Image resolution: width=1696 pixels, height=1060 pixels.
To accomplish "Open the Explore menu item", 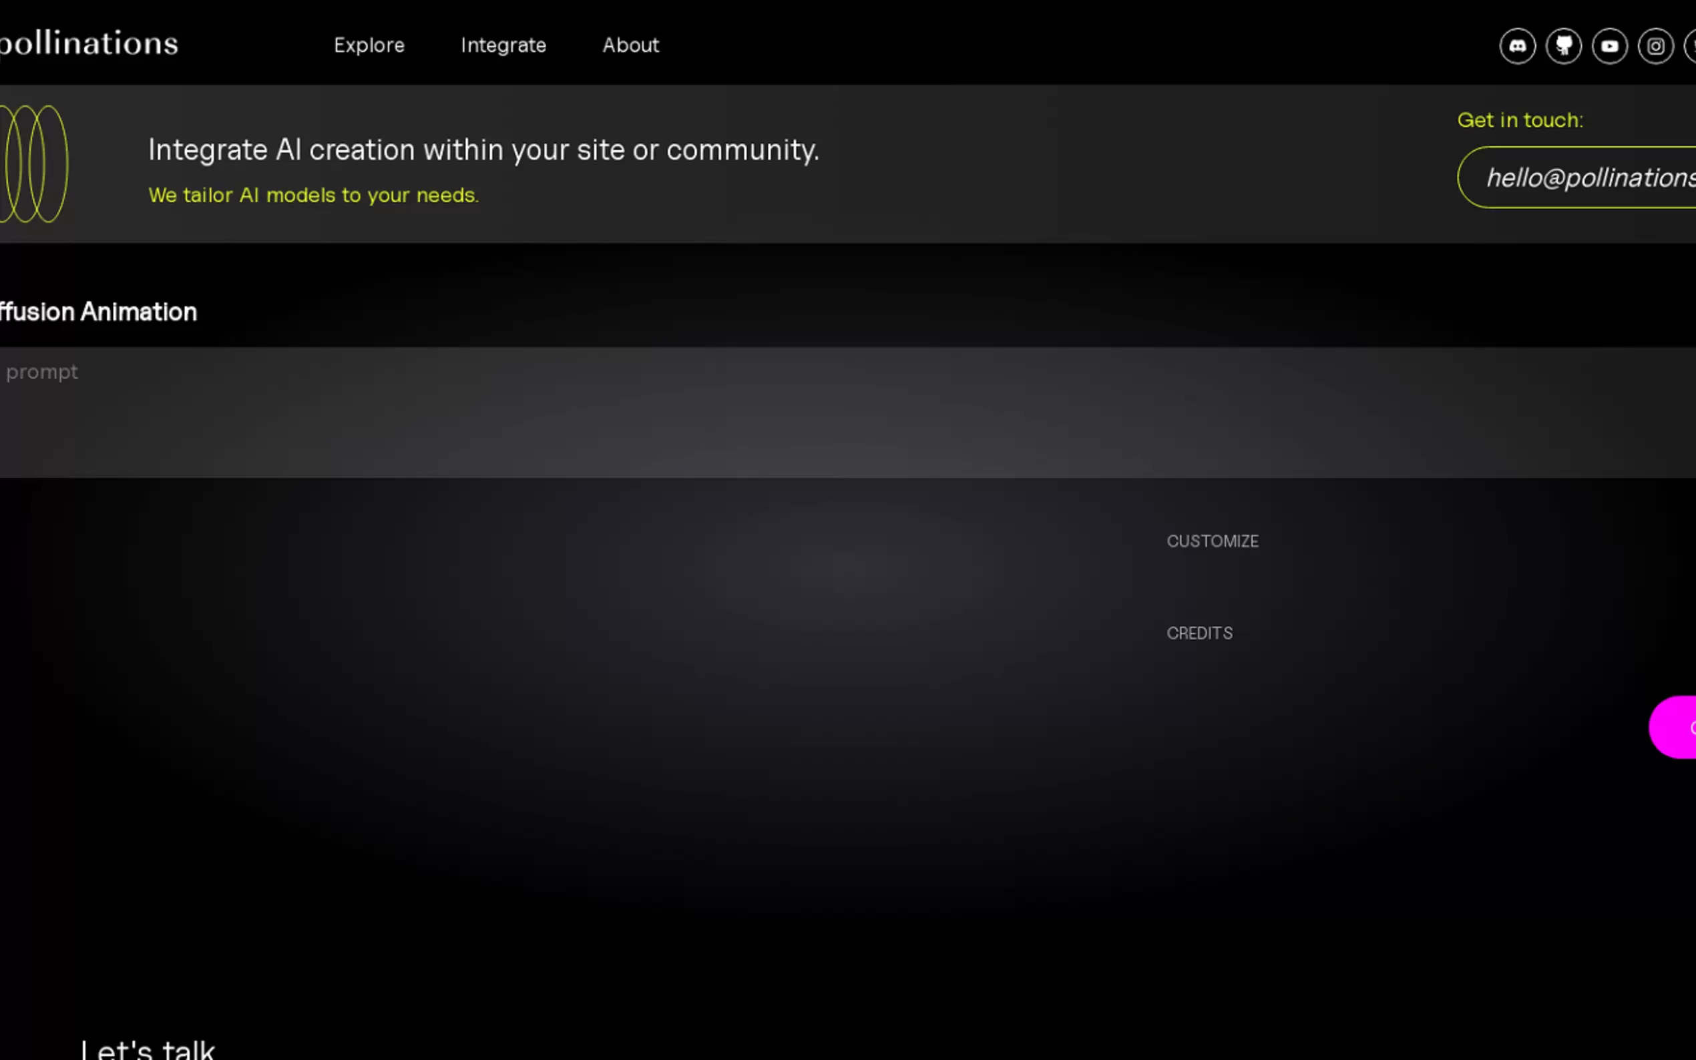I will point(369,45).
